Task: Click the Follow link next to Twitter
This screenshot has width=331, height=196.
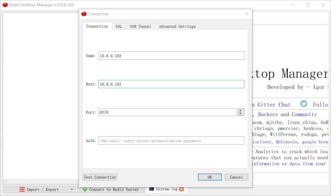Action: pos(320,104)
